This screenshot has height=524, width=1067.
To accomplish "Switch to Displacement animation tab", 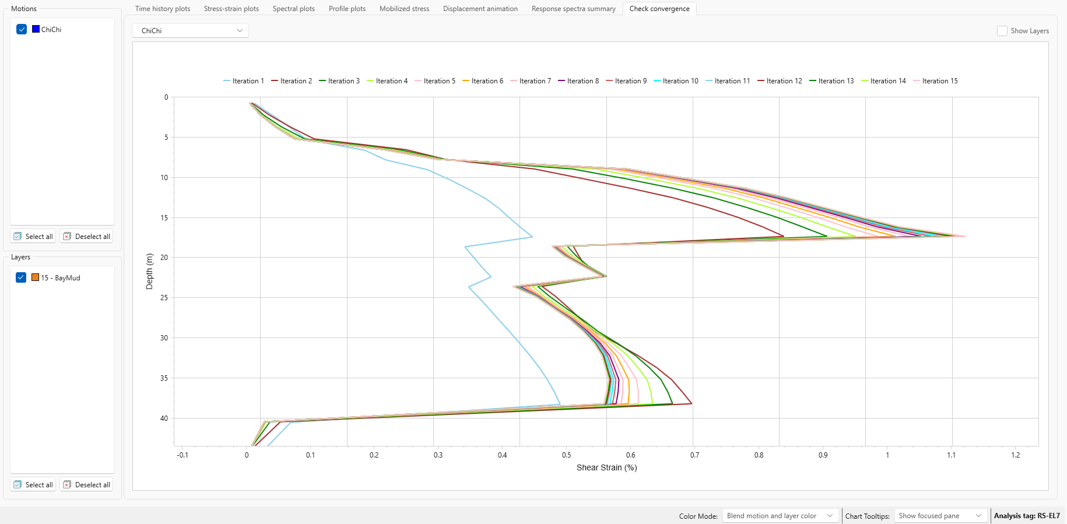I will click(480, 9).
